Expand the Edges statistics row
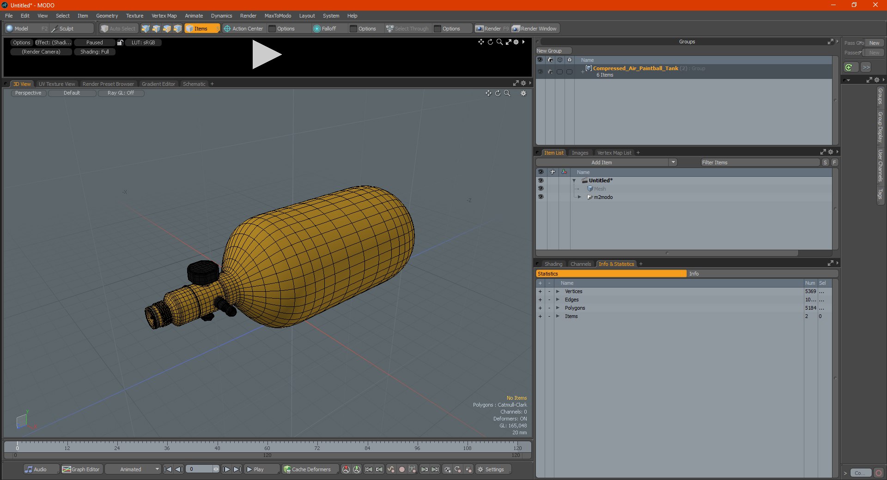Screen dimensions: 887x480 (x=558, y=300)
